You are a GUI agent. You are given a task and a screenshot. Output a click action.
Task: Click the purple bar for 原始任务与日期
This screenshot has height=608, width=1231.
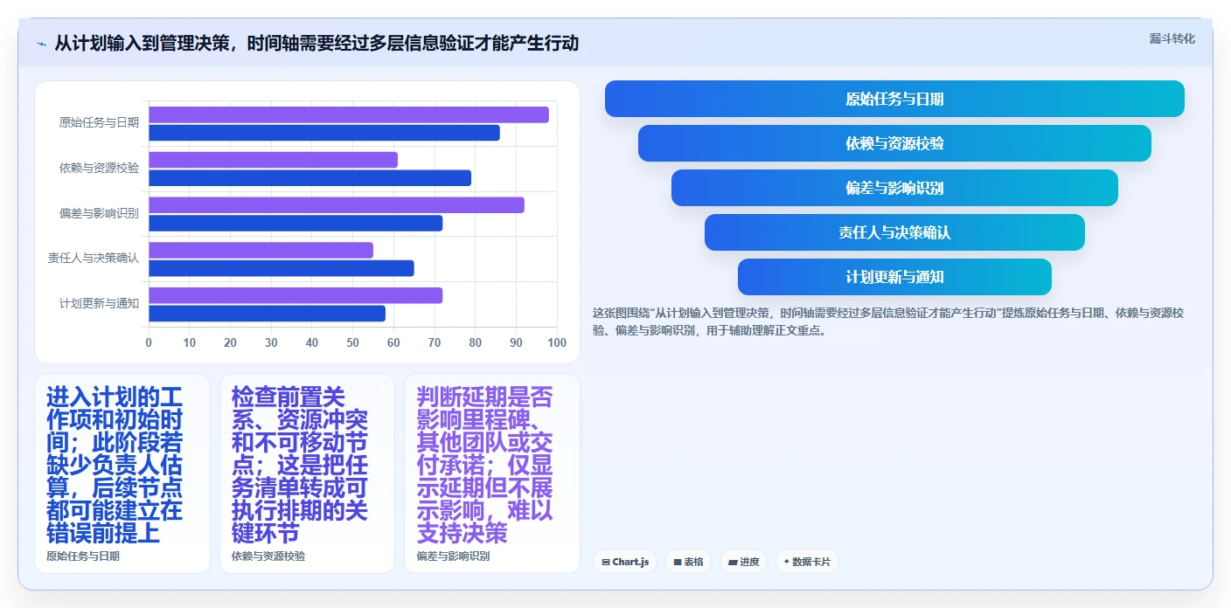349,114
